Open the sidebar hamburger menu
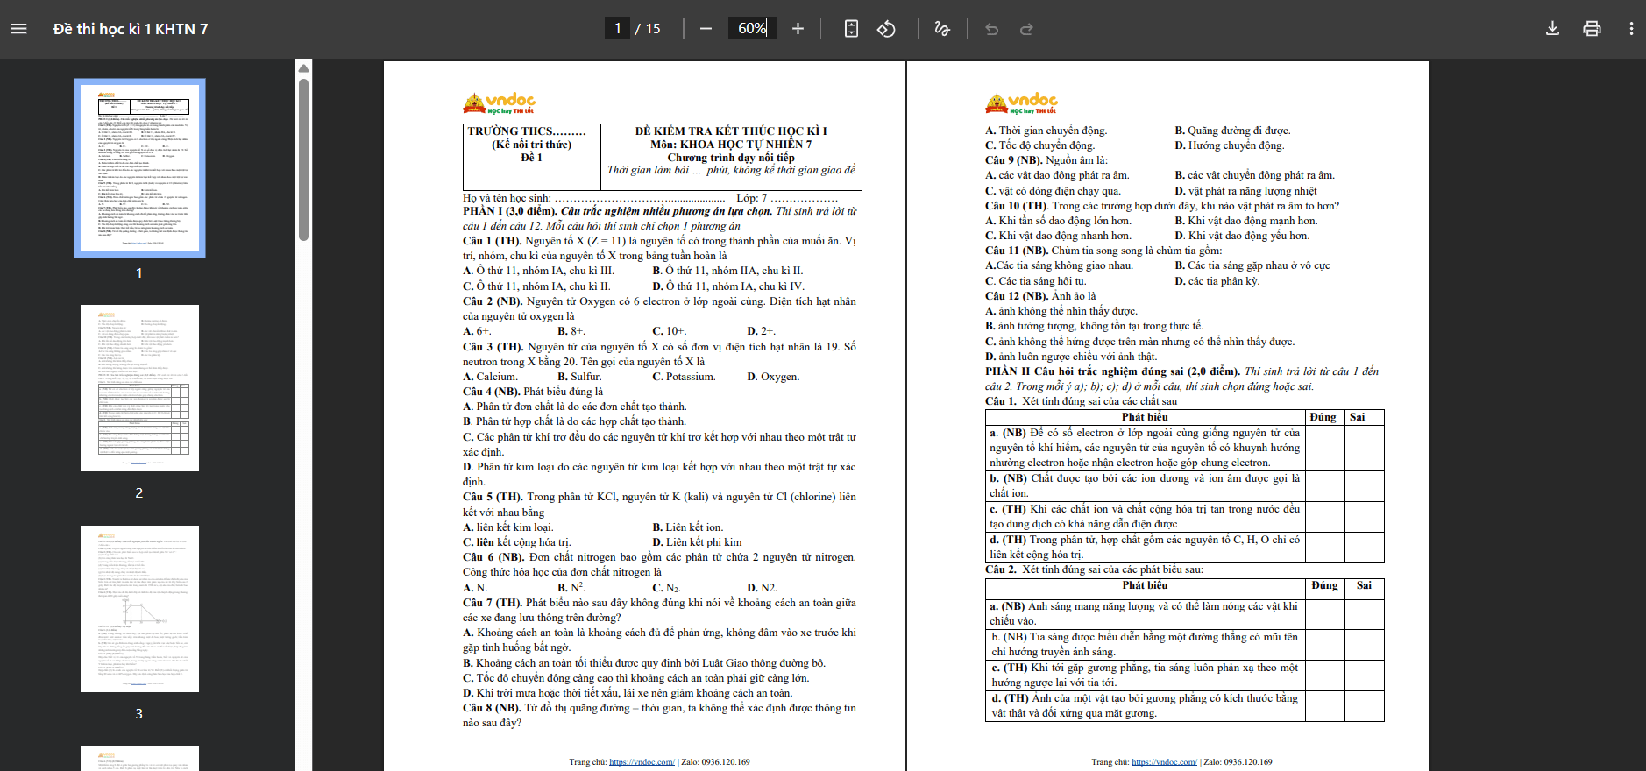 point(18,29)
